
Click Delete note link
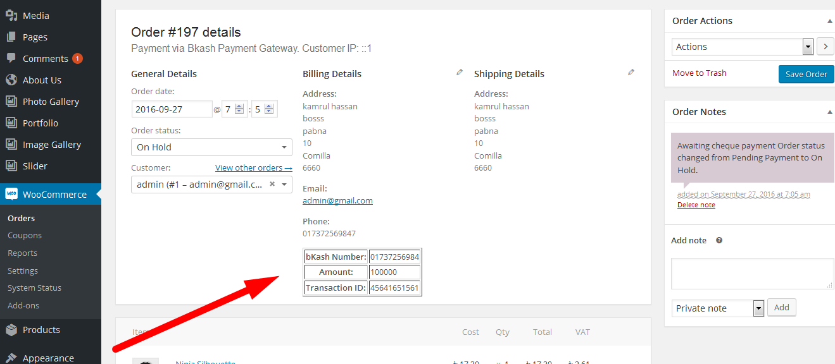[696, 205]
